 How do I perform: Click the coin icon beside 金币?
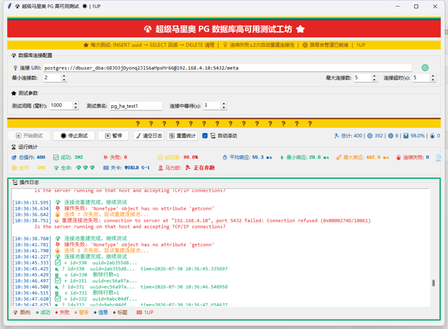pyautogui.click(x=14, y=168)
